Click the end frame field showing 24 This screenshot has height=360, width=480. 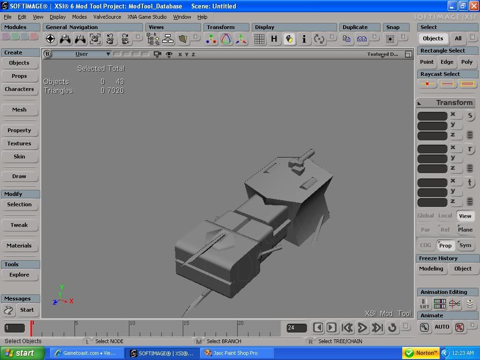296,328
